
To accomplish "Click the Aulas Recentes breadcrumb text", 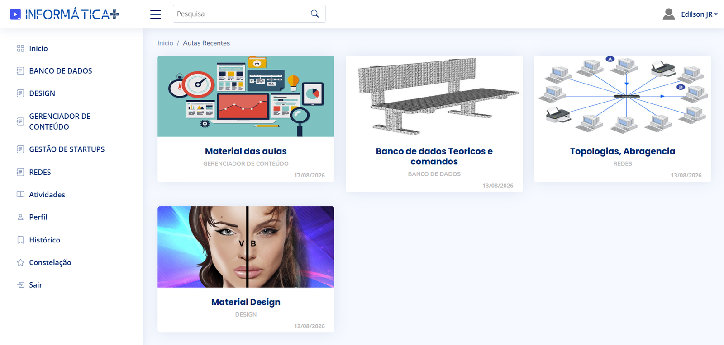I will pos(206,43).
